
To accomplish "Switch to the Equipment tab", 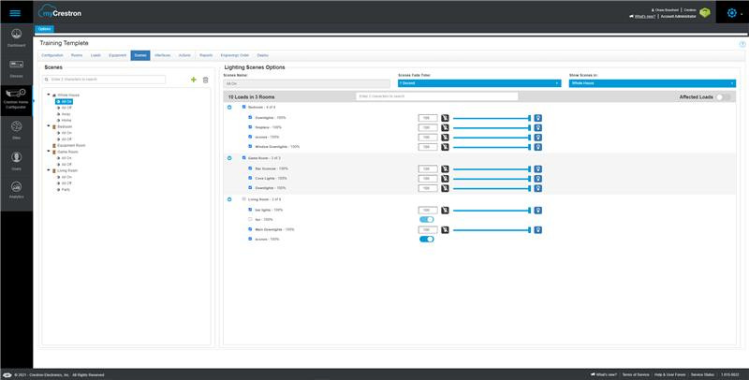I will [x=118, y=55].
